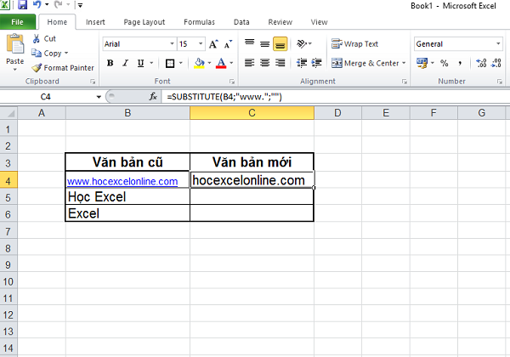
Task: Open the Alignment dialog launcher
Action: click(405, 82)
